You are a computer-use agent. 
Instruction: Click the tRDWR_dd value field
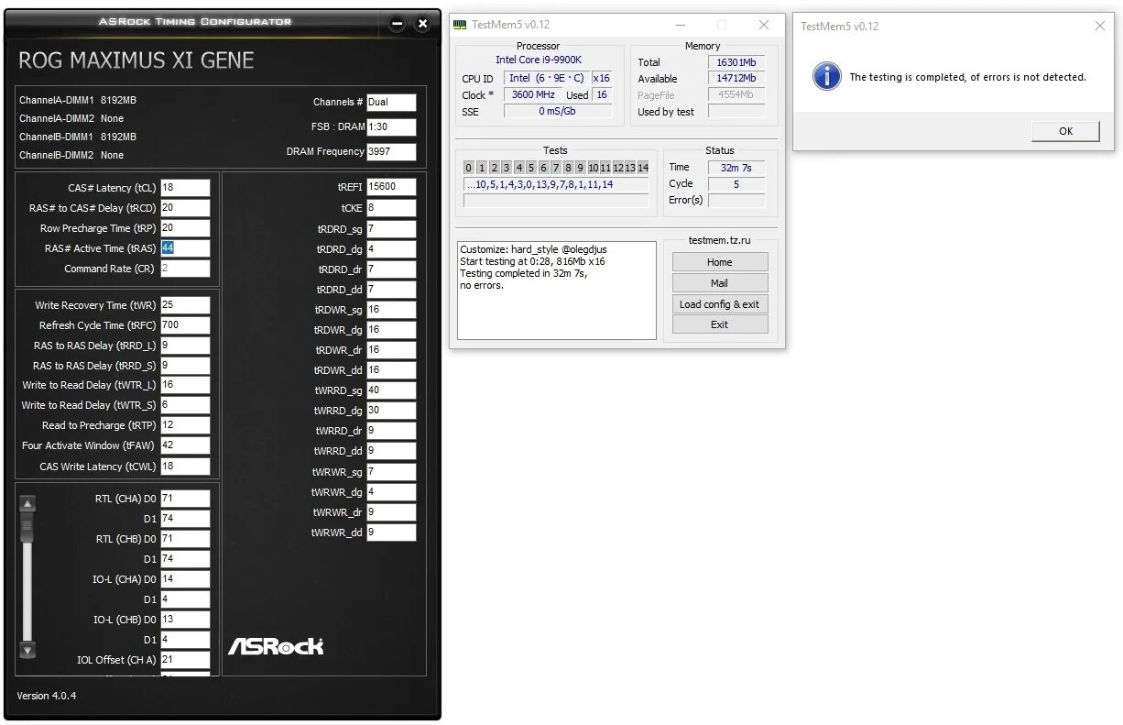(x=391, y=370)
